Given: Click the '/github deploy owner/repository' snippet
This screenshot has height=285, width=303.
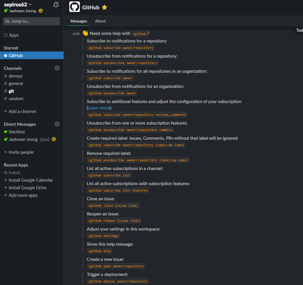Looking at the screenshot, I should pos(118,281).
